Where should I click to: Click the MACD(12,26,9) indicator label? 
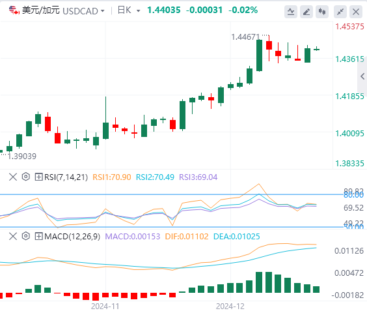(72, 236)
